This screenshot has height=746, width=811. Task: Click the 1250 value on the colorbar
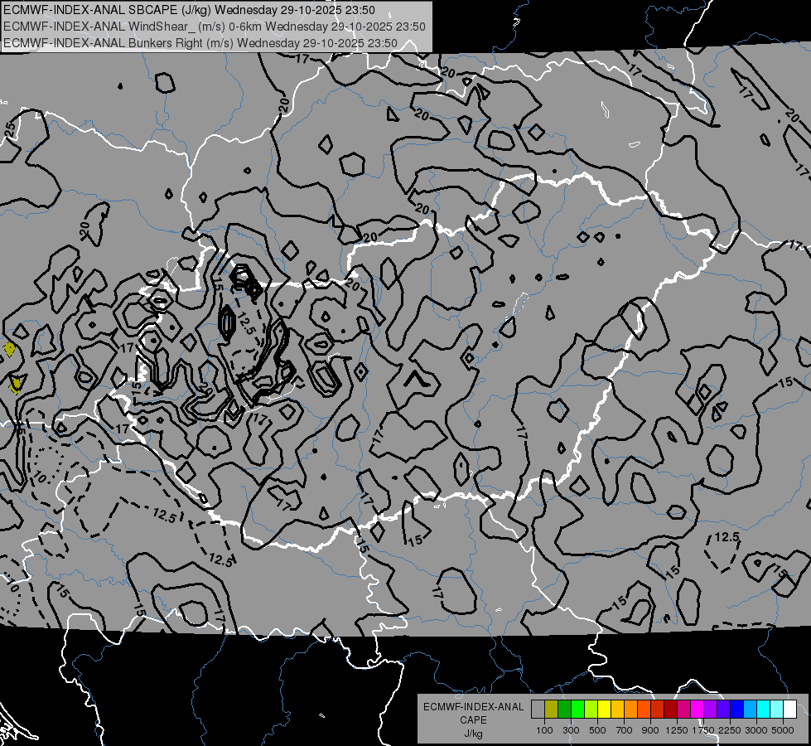click(x=677, y=730)
